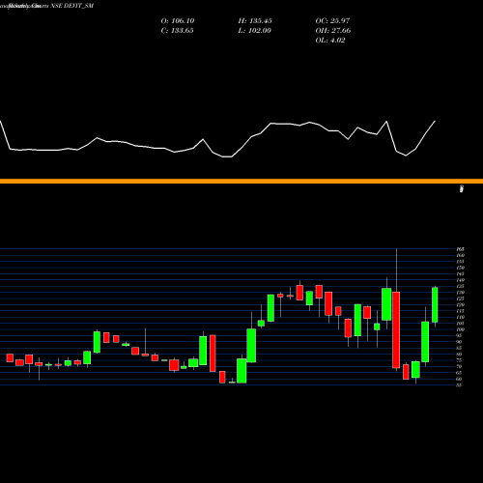Click the OL: 4.02 reading
Screen dimensions: 483x483
click(x=330, y=41)
